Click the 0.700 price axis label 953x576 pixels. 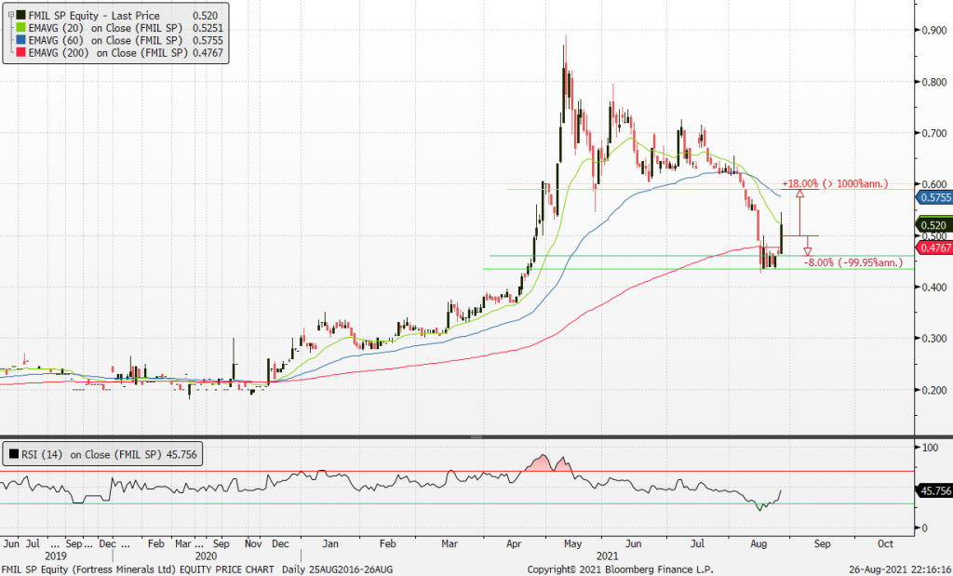click(x=934, y=133)
